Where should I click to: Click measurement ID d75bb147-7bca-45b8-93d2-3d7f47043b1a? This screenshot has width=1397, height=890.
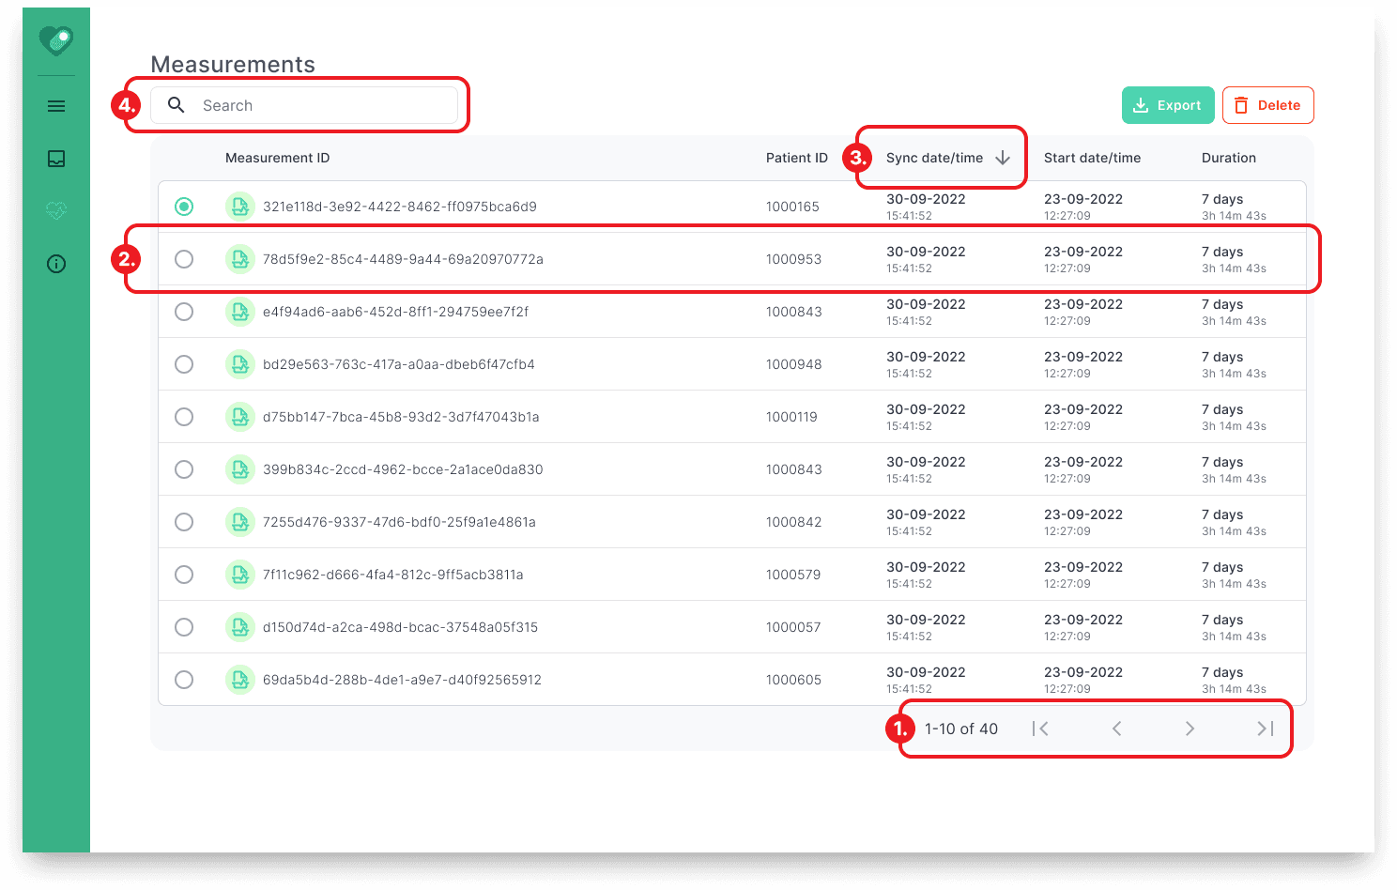401,417
